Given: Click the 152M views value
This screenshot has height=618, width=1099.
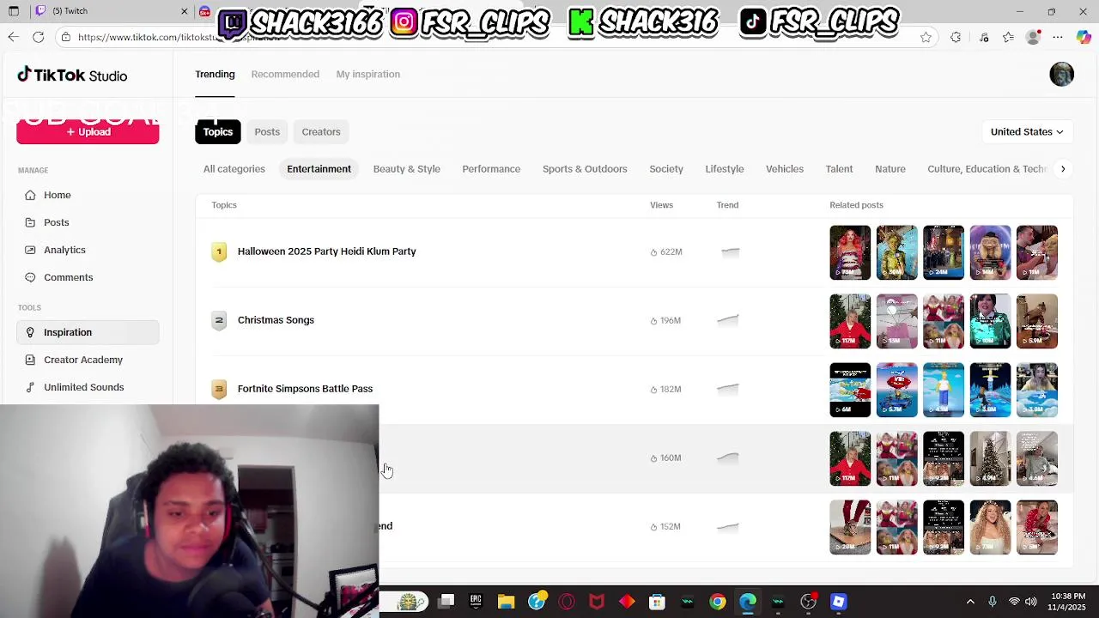Looking at the screenshot, I should (x=666, y=527).
